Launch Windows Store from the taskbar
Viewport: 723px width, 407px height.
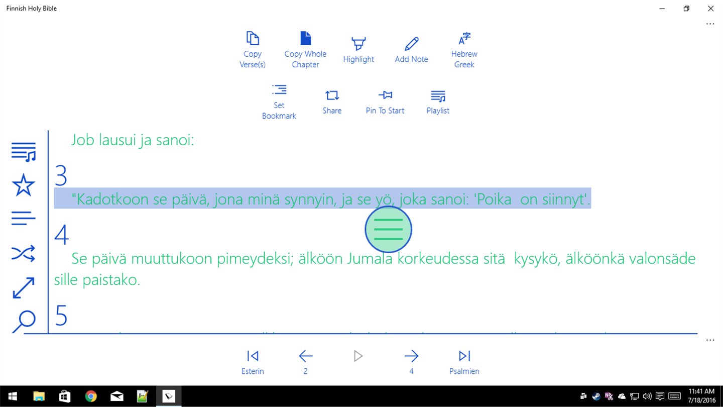click(65, 396)
